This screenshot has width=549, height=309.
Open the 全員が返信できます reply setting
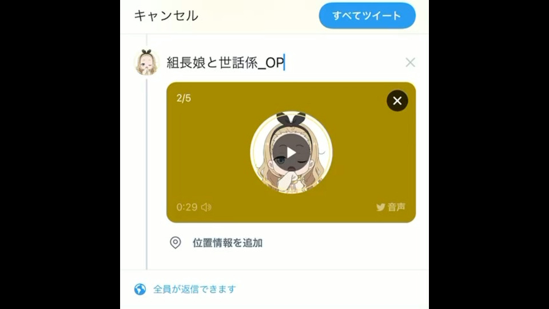[194, 289]
